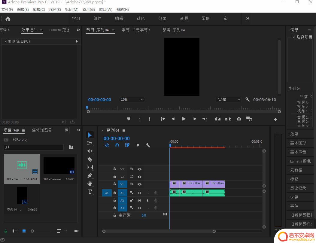Screen dimensions: 316x243
Task: Open the Sequence menu
Action: pos(55,10)
